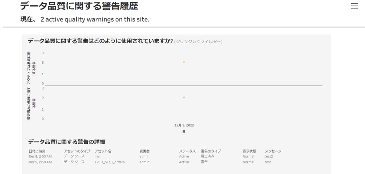Click the アセット名 column header

click(103, 151)
